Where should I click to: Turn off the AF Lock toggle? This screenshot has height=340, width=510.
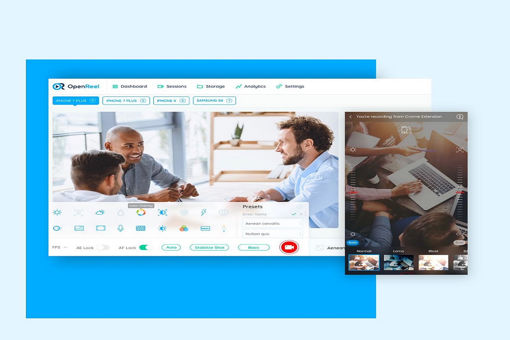(146, 247)
